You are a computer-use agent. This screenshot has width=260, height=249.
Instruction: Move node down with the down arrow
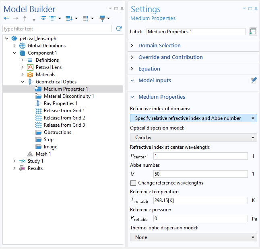pos(34,18)
